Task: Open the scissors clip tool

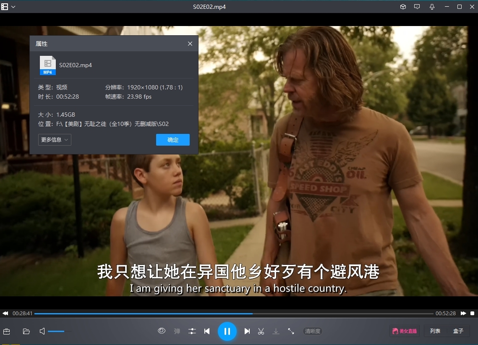Action: coord(261,331)
